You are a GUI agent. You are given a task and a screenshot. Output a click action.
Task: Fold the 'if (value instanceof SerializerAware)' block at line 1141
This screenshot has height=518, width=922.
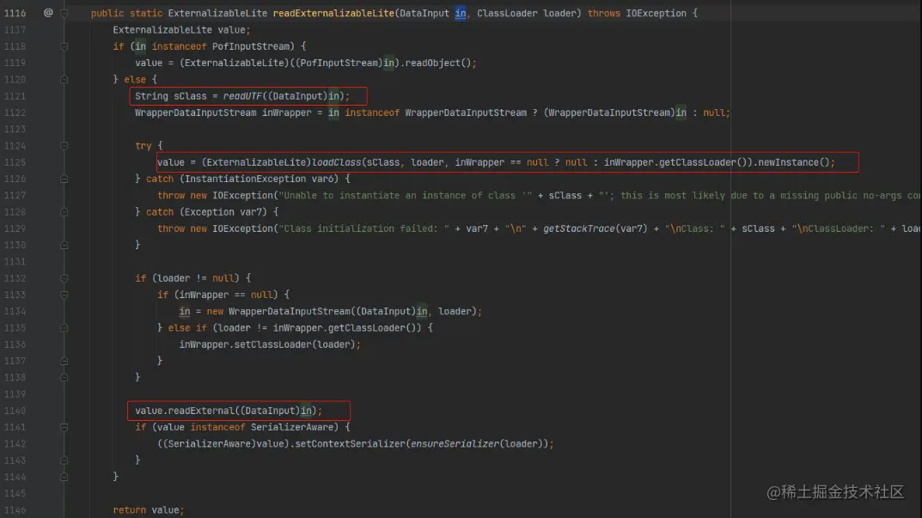point(64,428)
